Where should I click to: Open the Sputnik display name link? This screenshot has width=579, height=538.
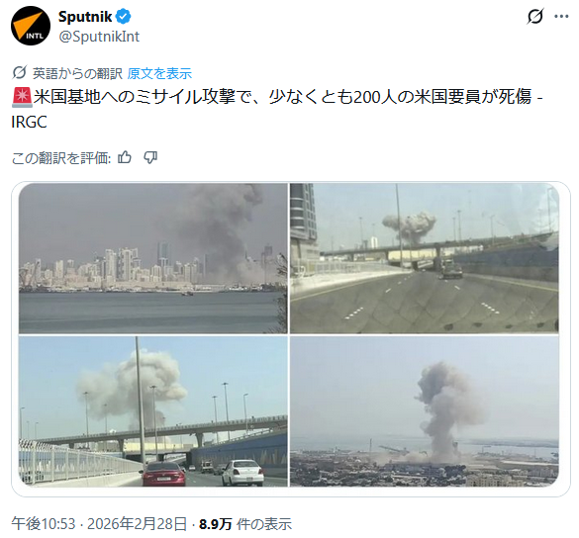(85, 17)
